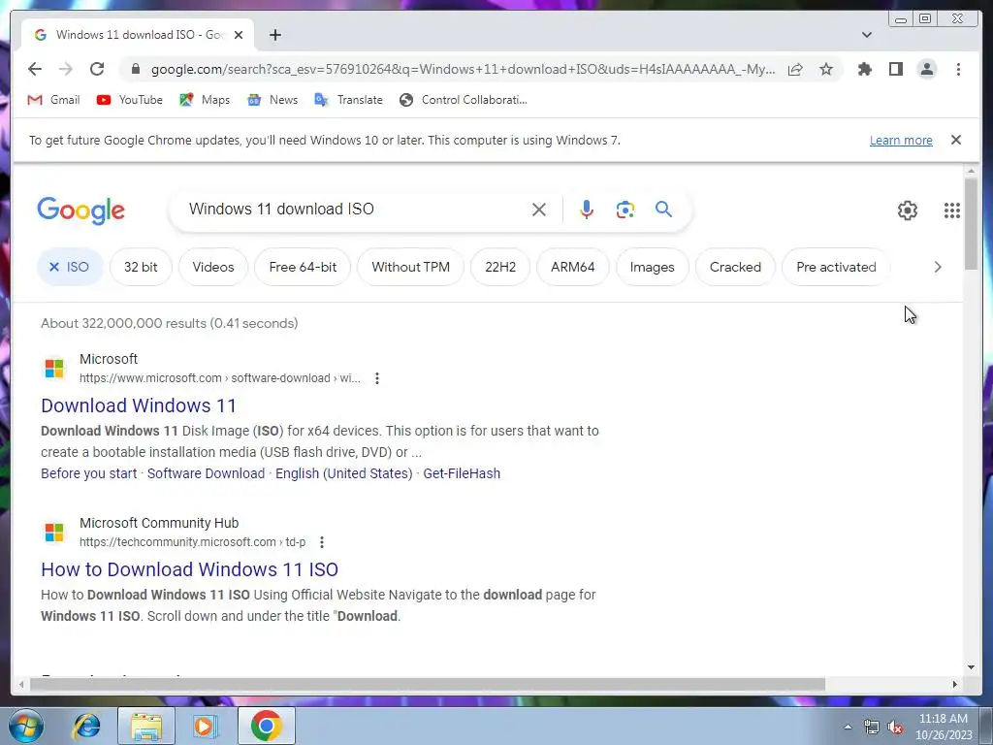Image resolution: width=993 pixels, height=745 pixels.
Task: Click the muted volume tray icon
Action: (895, 727)
